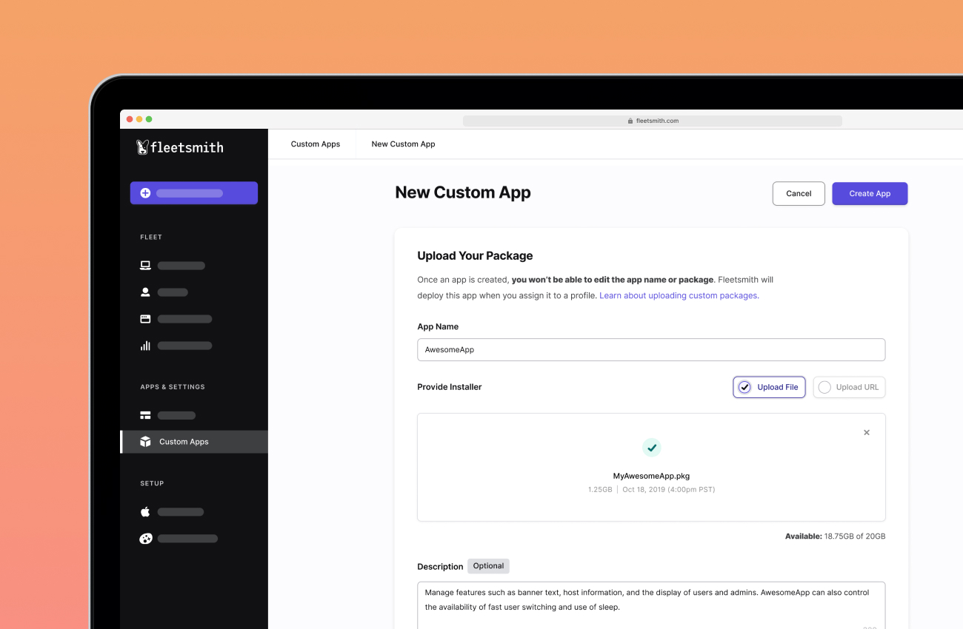Click the Oct 18, 2019 (4:00pm PST) date
This screenshot has width=963, height=629.
669,489
